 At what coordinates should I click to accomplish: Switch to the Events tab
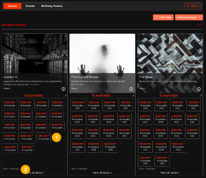pyautogui.click(x=30, y=6)
